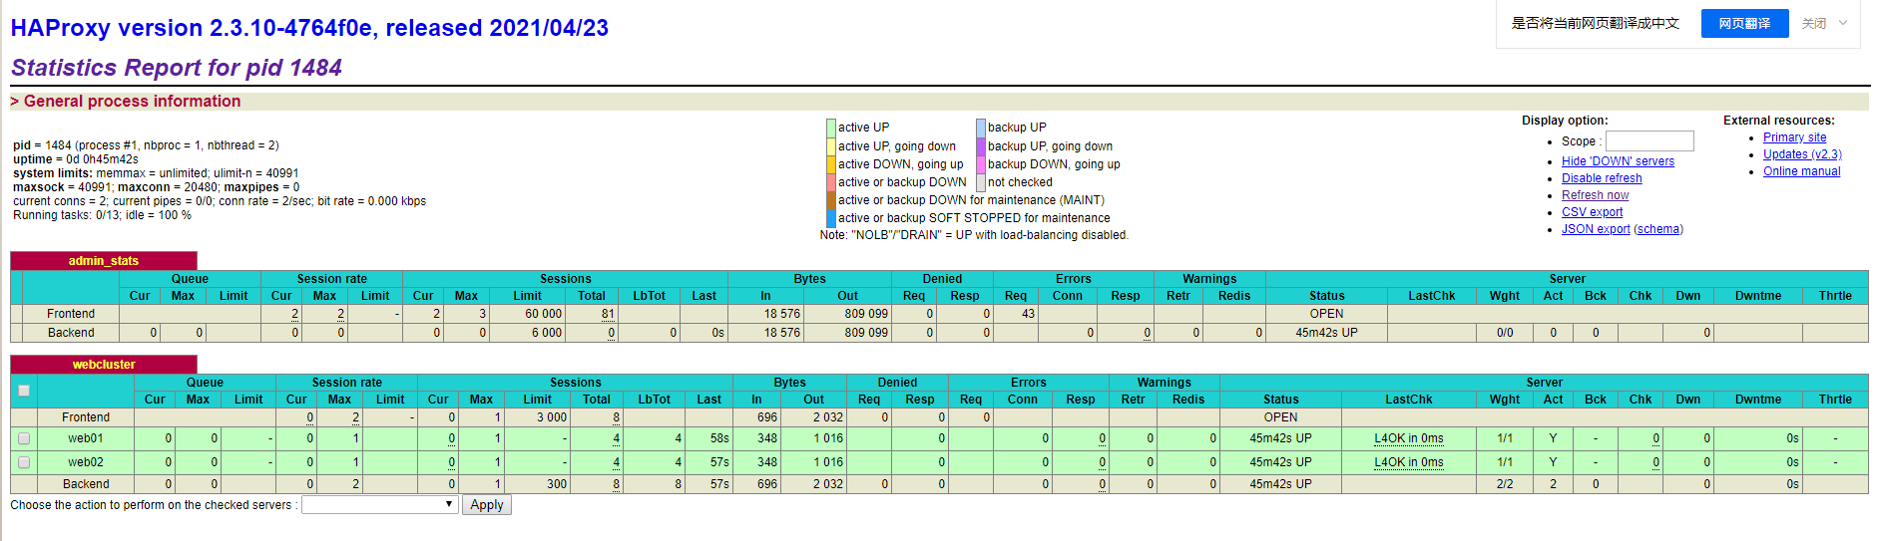Click the backup DOWN going up magenta swatch

click(981, 164)
